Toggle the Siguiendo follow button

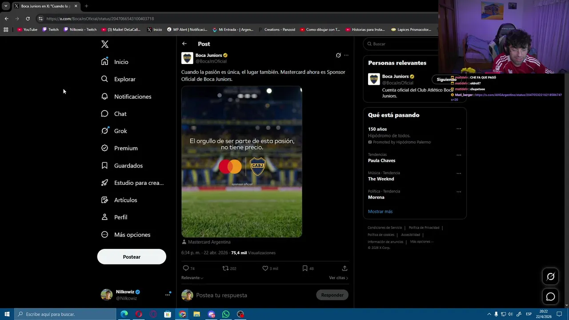pyautogui.click(x=446, y=80)
